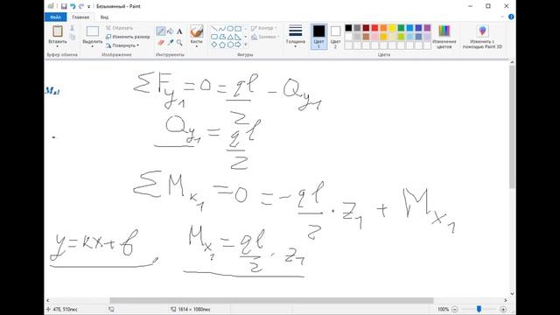Click the Кисти brush icon

(196, 31)
